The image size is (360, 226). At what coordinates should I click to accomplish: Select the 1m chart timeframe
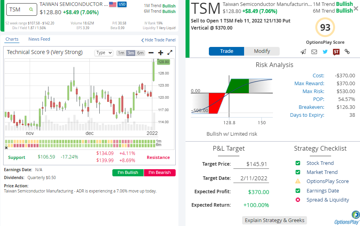(x=121, y=53)
